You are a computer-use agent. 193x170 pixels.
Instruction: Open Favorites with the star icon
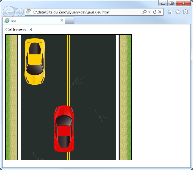pyautogui.click(x=178, y=12)
